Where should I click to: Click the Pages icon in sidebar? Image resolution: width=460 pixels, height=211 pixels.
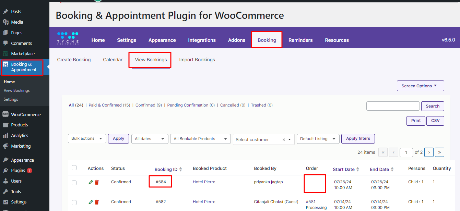point(5,33)
